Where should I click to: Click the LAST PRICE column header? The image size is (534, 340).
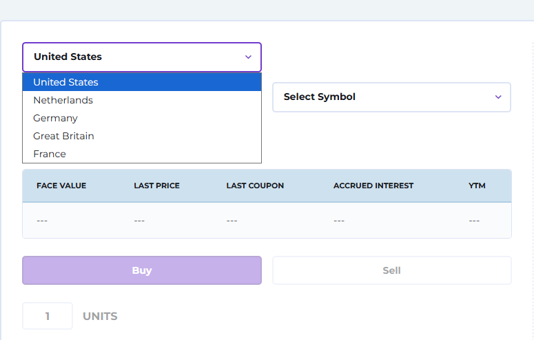156,186
